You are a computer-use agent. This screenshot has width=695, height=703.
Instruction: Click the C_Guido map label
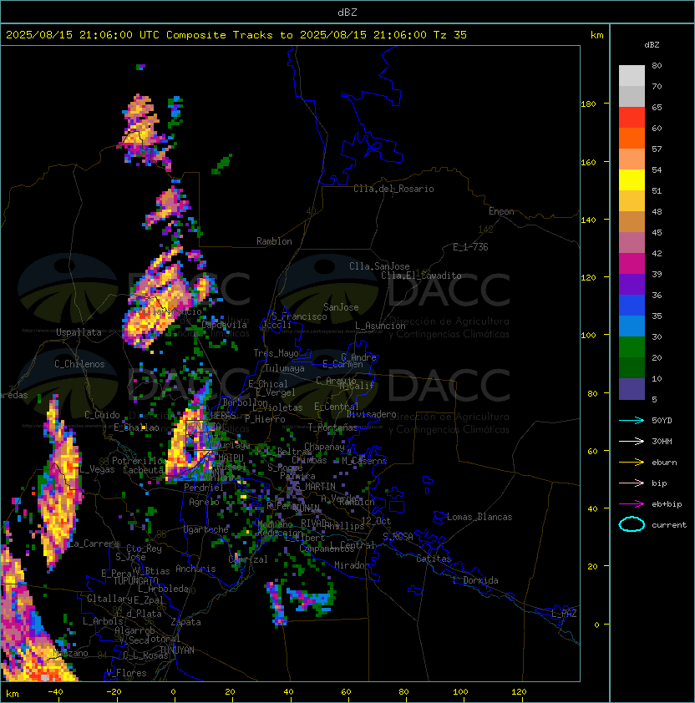[102, 415]
